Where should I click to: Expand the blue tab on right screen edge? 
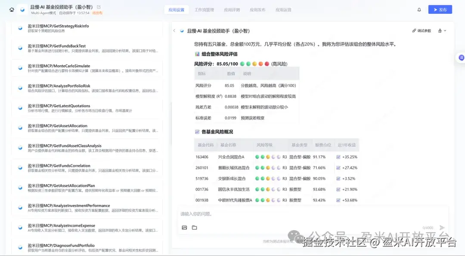tap(462, 58)
